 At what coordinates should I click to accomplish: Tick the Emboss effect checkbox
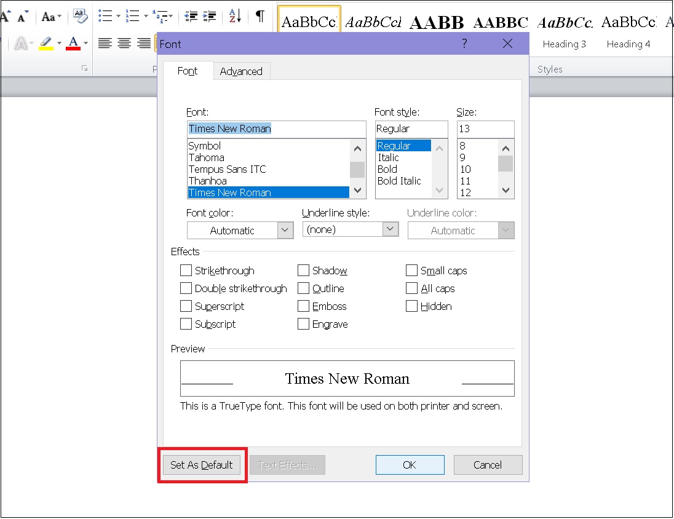[303, 306]
